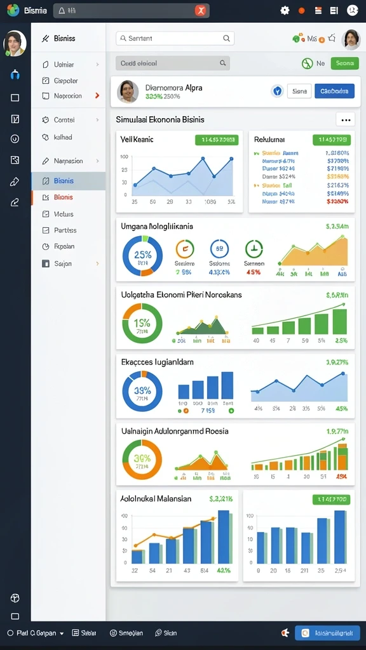Image resolution: width=366 pixels, height=650 pixels.
Task: Open the settings gear in top bar
Action: [x=285, y=10]
